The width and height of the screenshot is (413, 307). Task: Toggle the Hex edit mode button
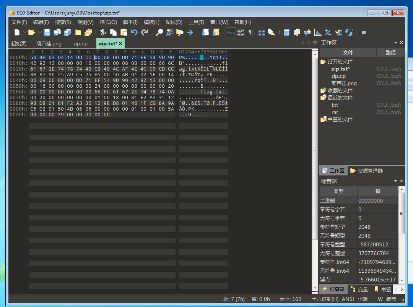point(231,32)
